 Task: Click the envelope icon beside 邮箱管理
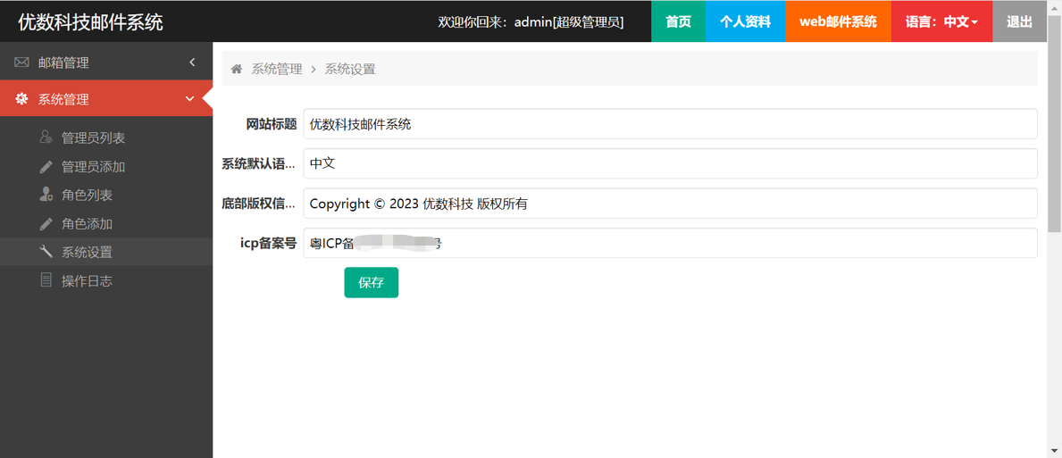[21, 62]
